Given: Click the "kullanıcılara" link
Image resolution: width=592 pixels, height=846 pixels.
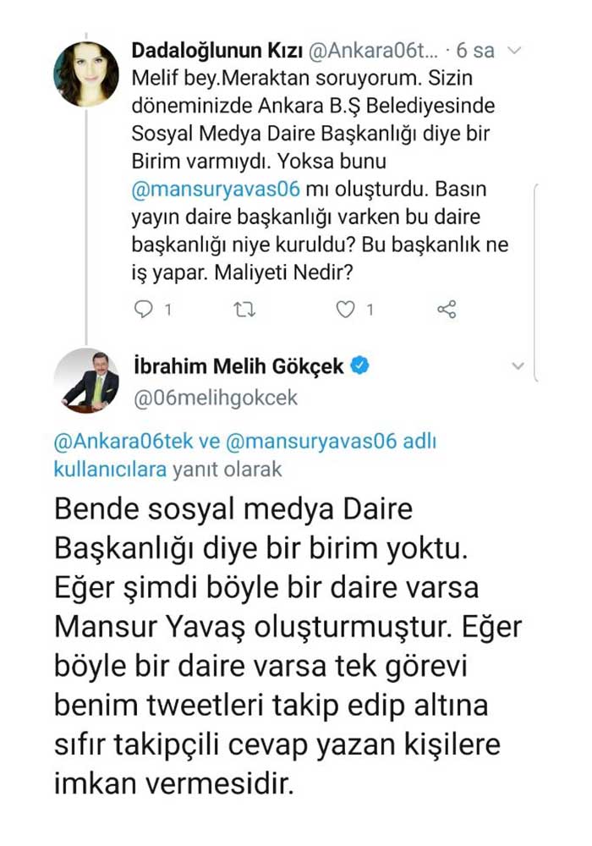Looking at the screenshot, I should tap(110, 469).
